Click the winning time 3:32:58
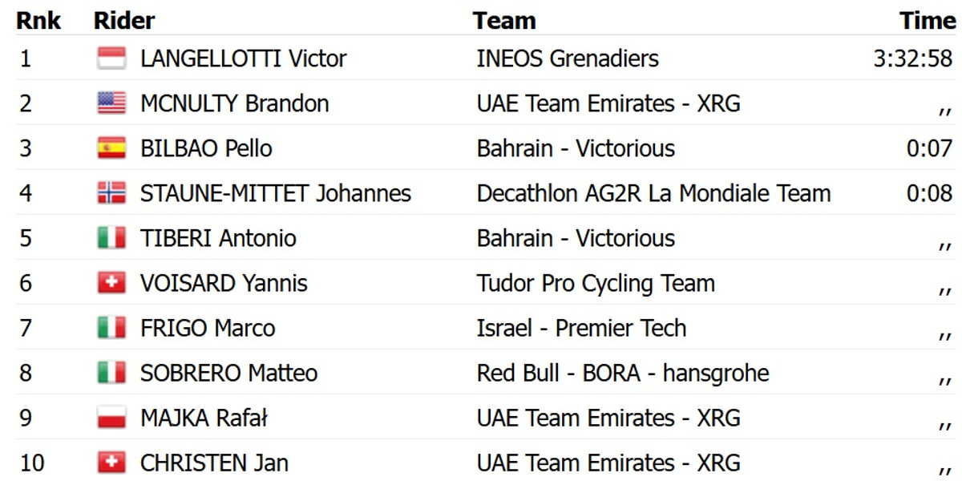This screenshot has height=481, width=962. coord(913,59)
